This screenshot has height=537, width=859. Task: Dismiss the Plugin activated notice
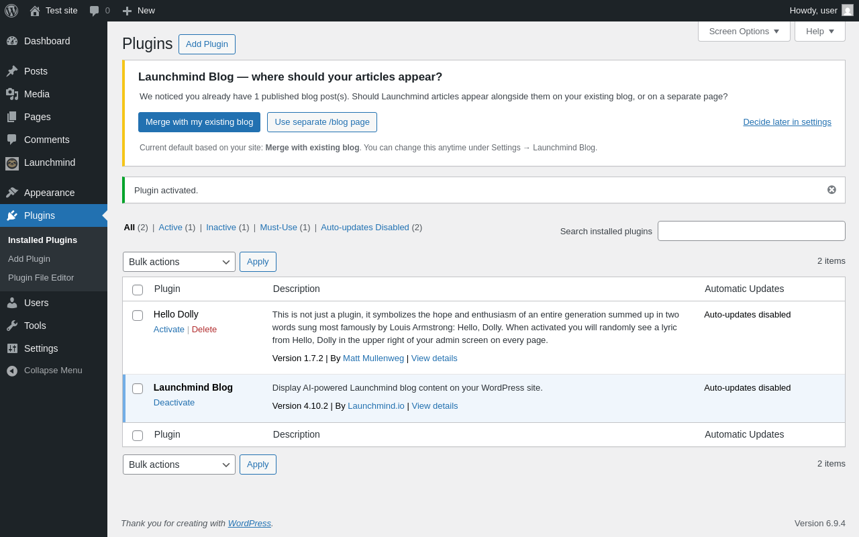tap(831, 190)
